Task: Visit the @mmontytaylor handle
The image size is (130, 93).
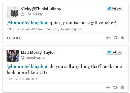Action: [33, 58]
